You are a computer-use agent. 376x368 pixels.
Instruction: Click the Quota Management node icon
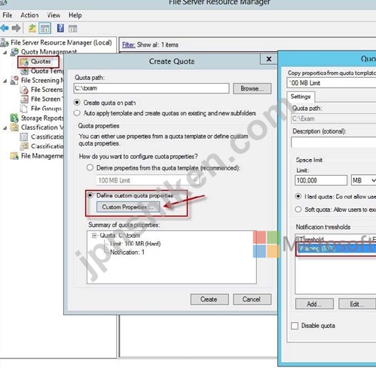point(14,52)
